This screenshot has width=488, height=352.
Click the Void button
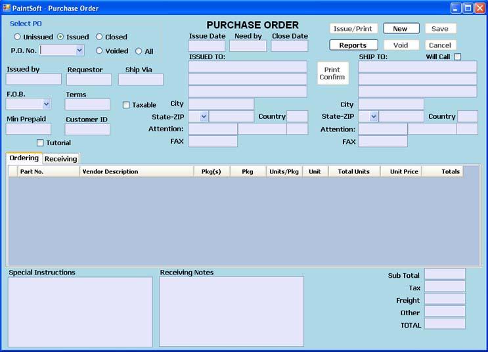click(401, 45)
